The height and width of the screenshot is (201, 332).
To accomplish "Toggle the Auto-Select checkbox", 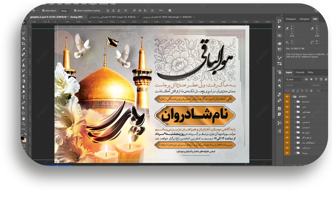I will click(x=44, y=11).
